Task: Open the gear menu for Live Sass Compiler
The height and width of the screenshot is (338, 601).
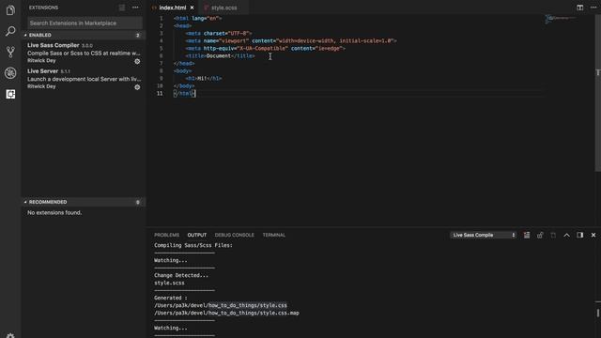Action: [x=137, y=61]
